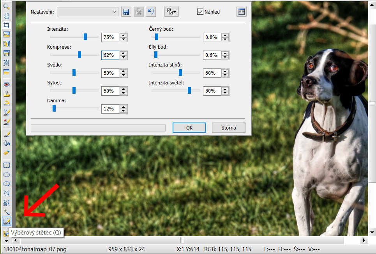Screen dimensions: 376x254
Task: Increase Intenzita value with up arrow
Action: click(124, 35)
